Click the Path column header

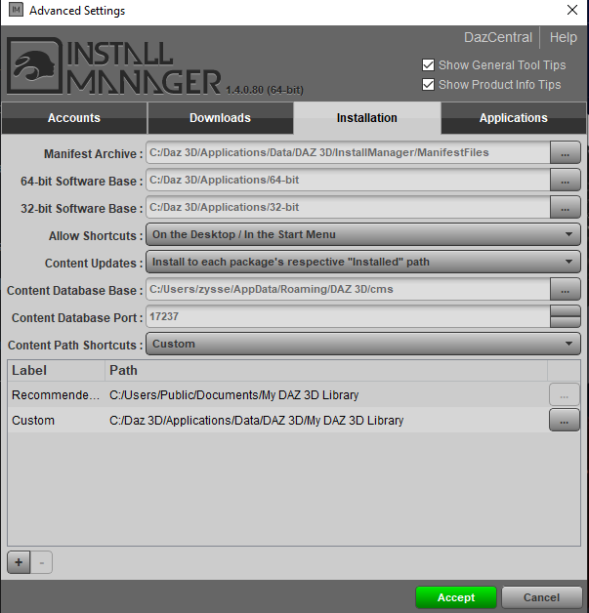point(326,371)
